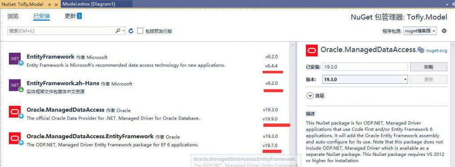Open the nuget.org link
The height and width of the screenshot is (167, 455).
click(x=436, y=50)
